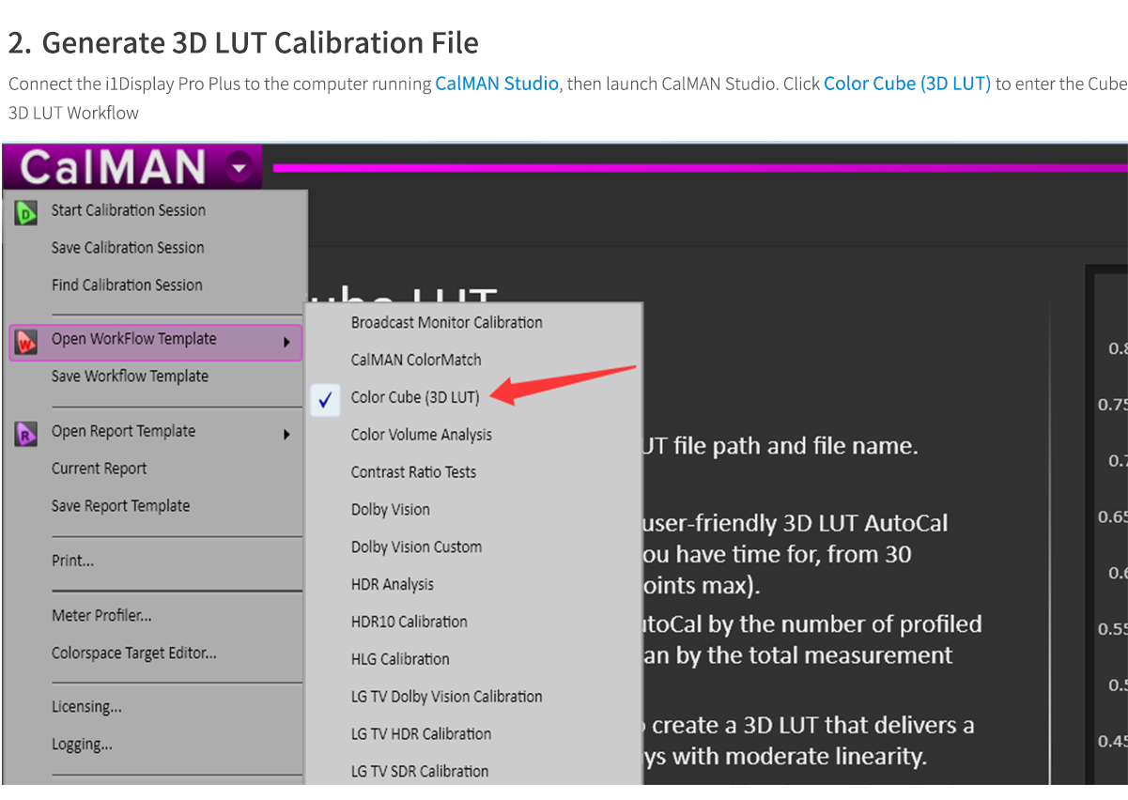
Task: Choose Save Workflow Template
Action: pyautogui.click(x=130, y=377)
